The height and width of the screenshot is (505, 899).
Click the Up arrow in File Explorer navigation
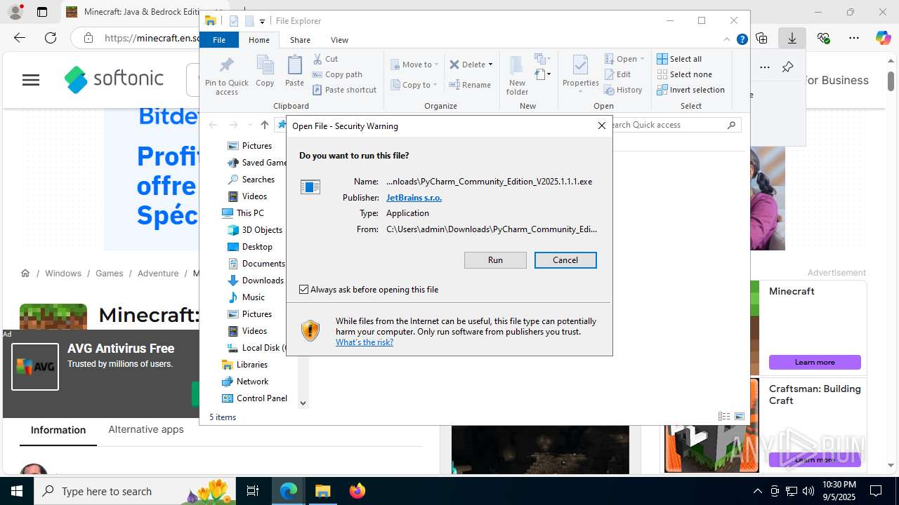264,125
